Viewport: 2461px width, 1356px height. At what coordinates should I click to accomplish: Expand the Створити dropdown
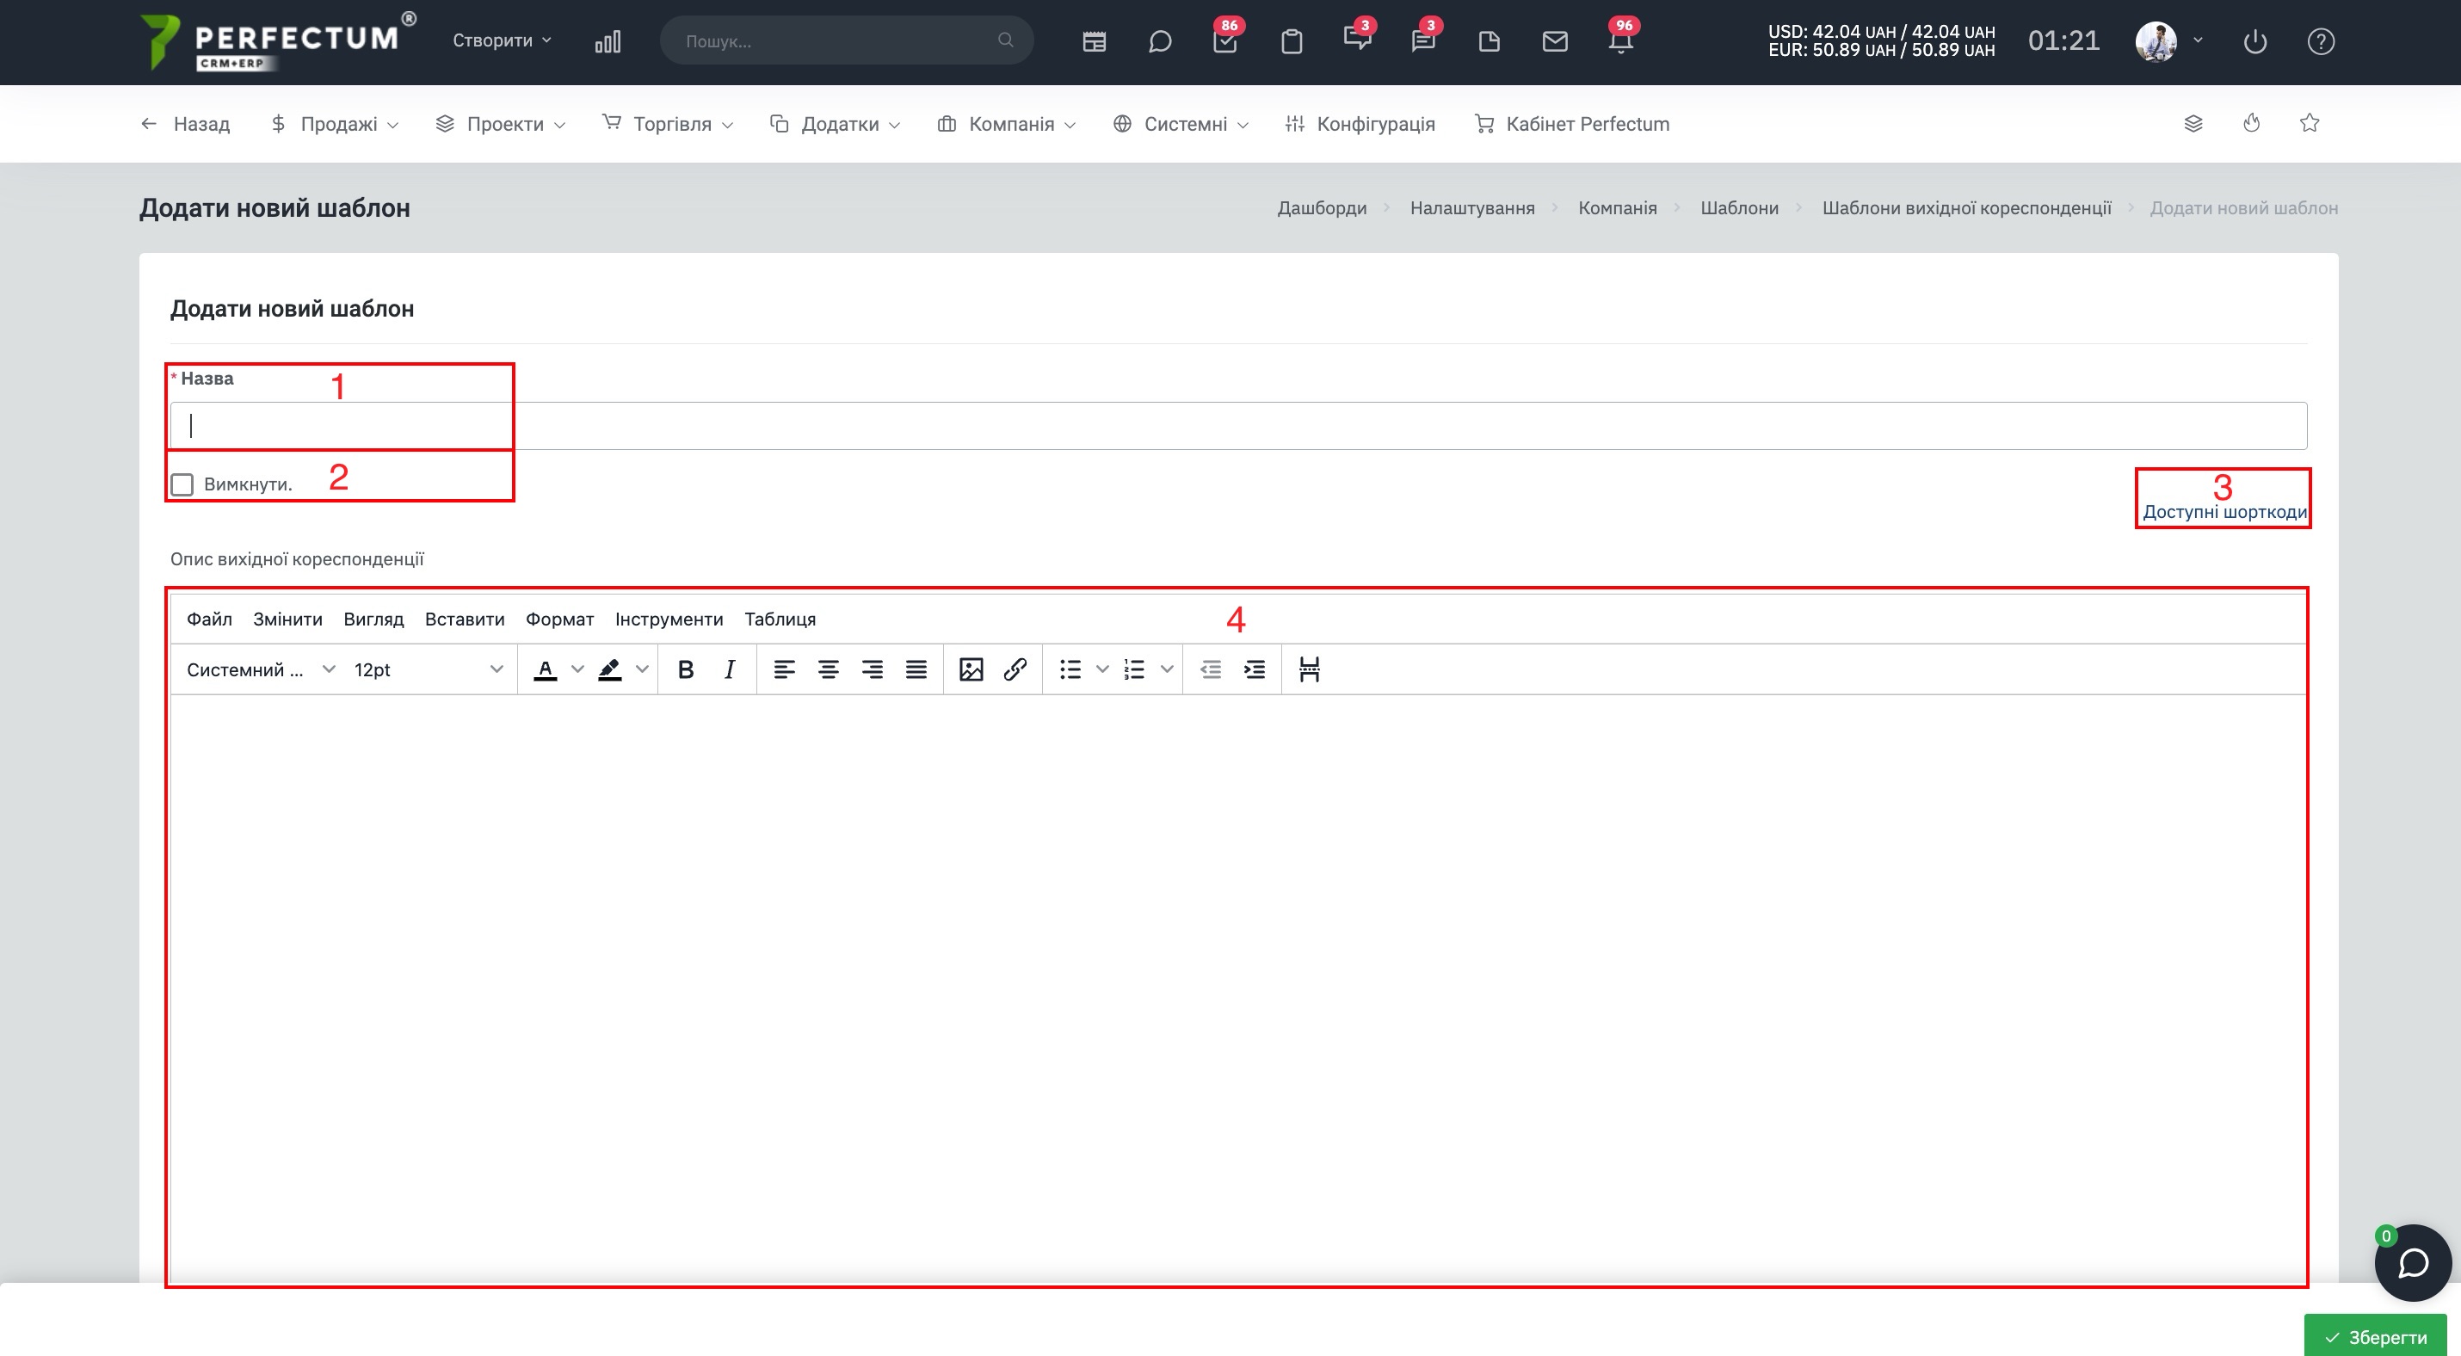(502, 40)
